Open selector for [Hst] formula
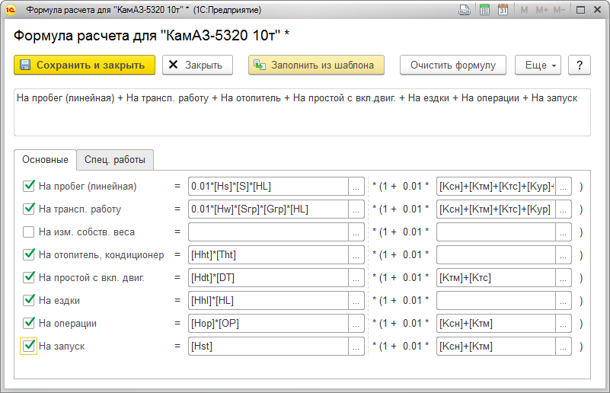 click(356, 346)
